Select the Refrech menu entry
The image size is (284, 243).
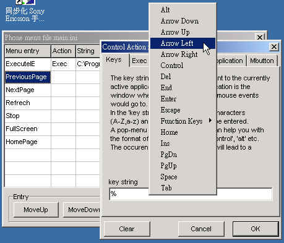[x=28, y=103]
